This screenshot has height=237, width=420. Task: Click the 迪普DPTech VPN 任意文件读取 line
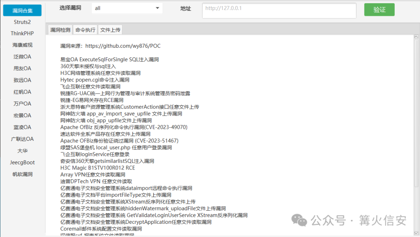coord(96,181)
